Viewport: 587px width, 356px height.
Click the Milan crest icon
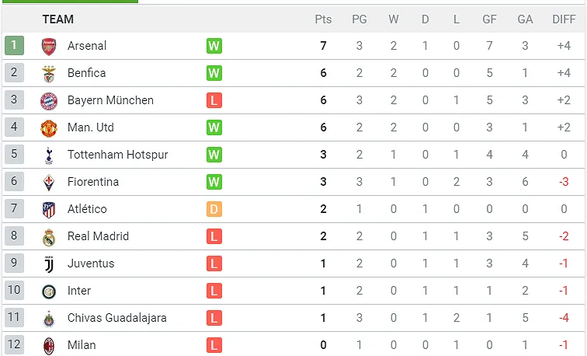[x=49, y=345]
